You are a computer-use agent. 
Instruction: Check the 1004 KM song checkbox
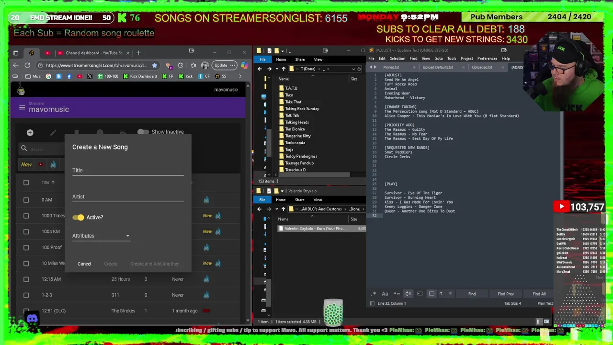tap(26, 231)
